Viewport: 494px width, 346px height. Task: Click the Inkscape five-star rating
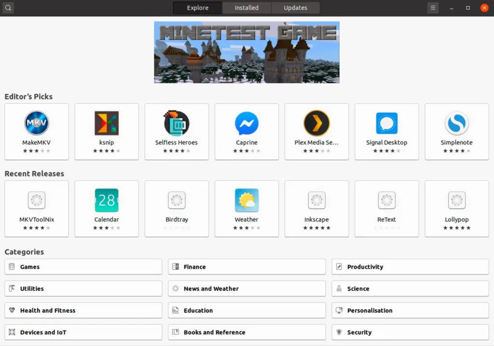pyautogui.click(x=316, y=228)
